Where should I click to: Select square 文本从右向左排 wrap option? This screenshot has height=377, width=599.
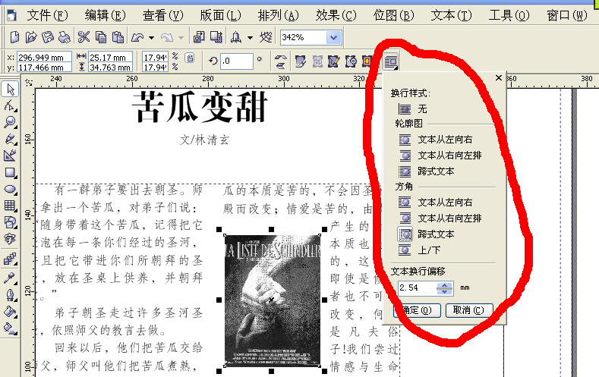[x=440, y=218]
